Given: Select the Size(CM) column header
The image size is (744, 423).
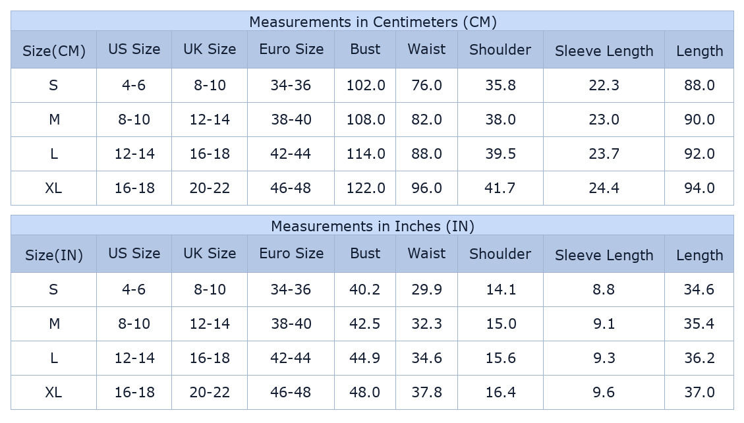Looking at the screenshot, I should (54, 51).
